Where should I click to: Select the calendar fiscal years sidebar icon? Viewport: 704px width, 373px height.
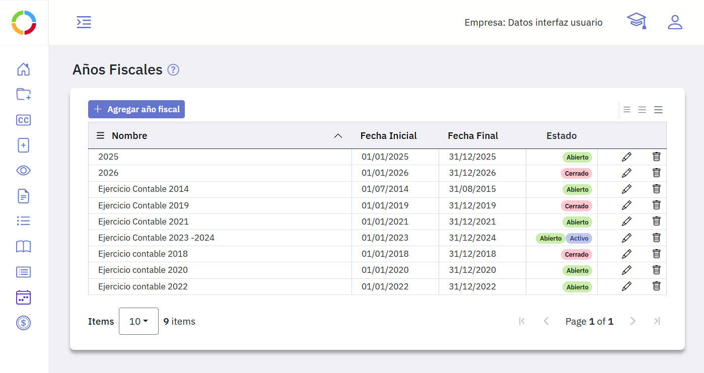click(x=24, y=297)
